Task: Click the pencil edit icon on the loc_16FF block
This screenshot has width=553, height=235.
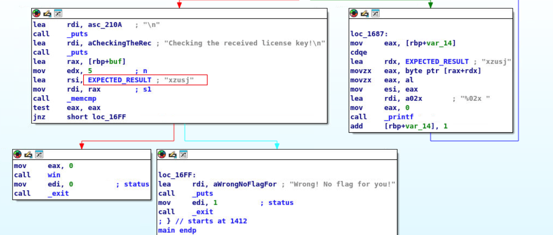Action: pyautogui.click(x=173, y=154)
